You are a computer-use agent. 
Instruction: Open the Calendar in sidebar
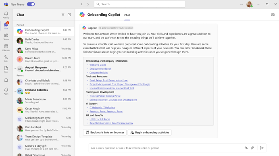(x=6, y=48)
